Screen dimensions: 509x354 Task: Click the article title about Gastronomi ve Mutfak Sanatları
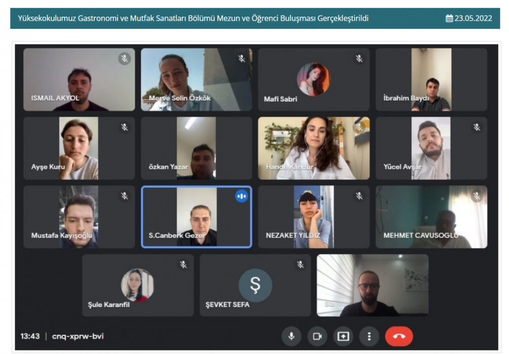[193, 19]
